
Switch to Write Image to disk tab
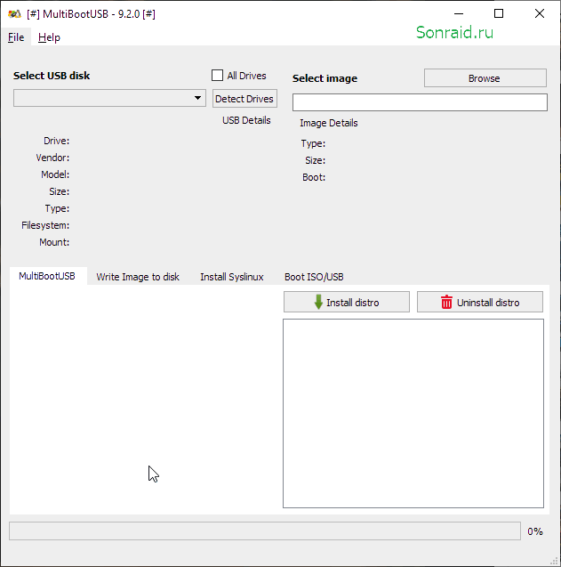[138, 277]
